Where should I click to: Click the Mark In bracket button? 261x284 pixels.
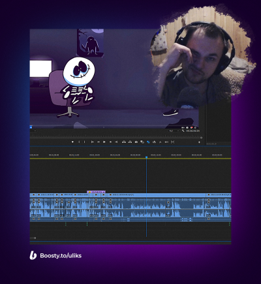pos(79,142)
